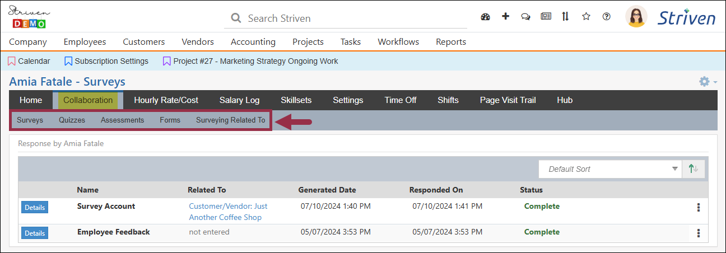Open the Project #27 Marketing Strategy bookmark
This screenshot has height=253, width=726.
tap(250, 61)
